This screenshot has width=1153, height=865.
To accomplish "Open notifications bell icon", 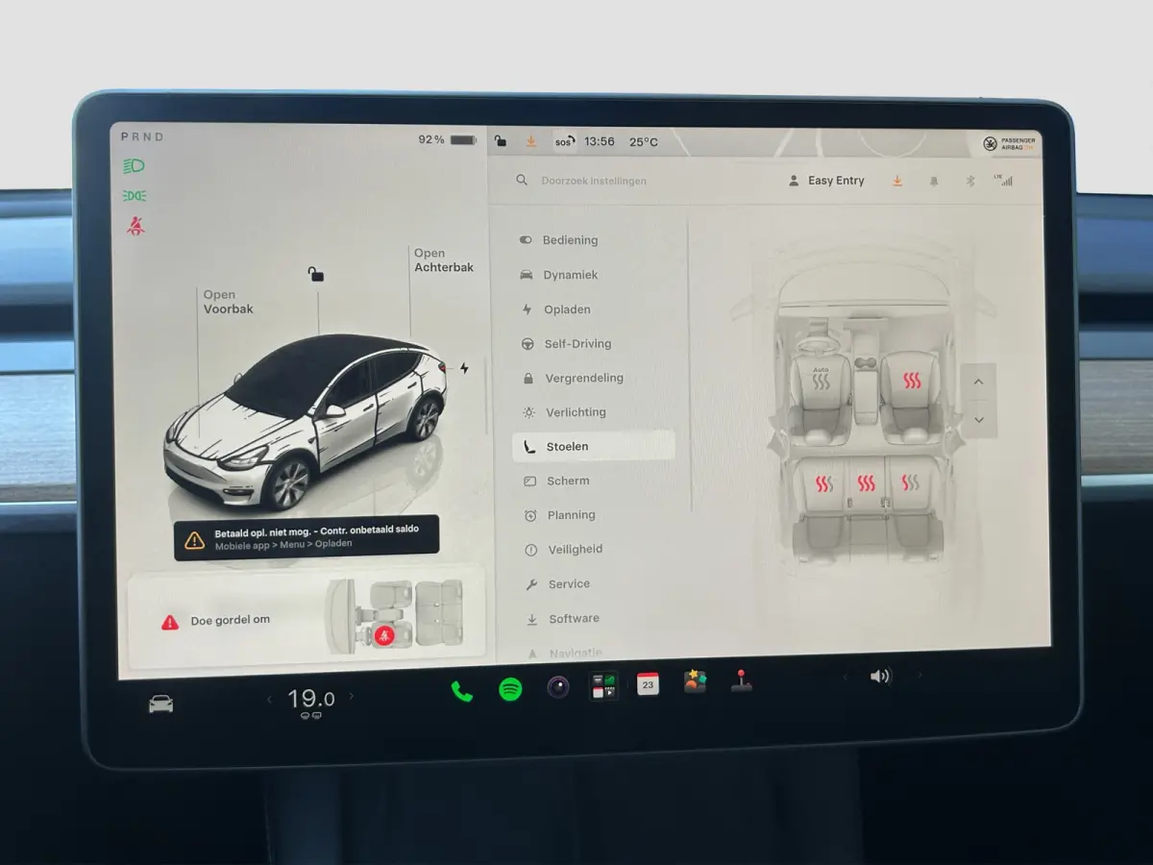I will click(x=933, y=181).
